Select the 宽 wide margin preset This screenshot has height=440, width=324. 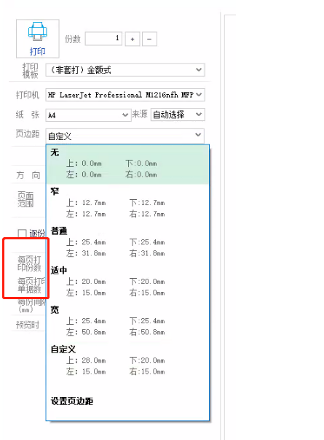(127, 321)
